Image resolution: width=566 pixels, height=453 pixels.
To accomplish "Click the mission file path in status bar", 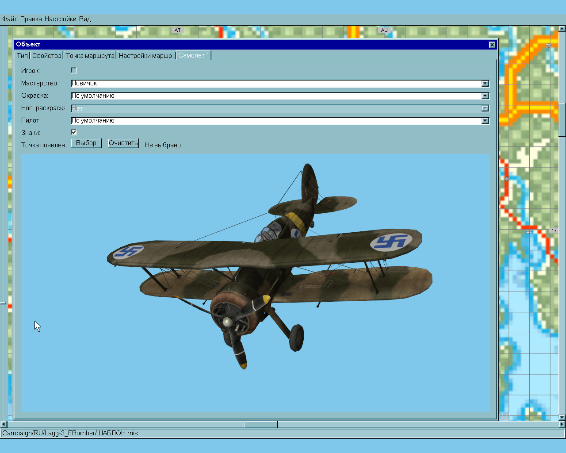I will 70,433.
